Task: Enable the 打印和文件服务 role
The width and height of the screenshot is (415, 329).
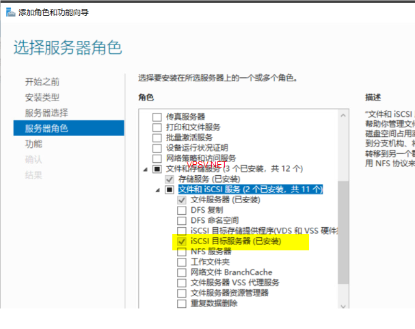Action: tap(157, 127)
